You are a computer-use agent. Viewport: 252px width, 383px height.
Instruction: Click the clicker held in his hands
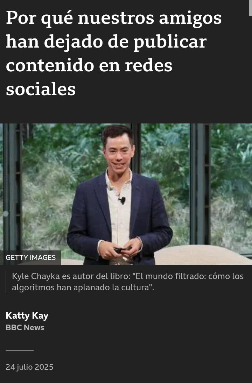point(121,250)
